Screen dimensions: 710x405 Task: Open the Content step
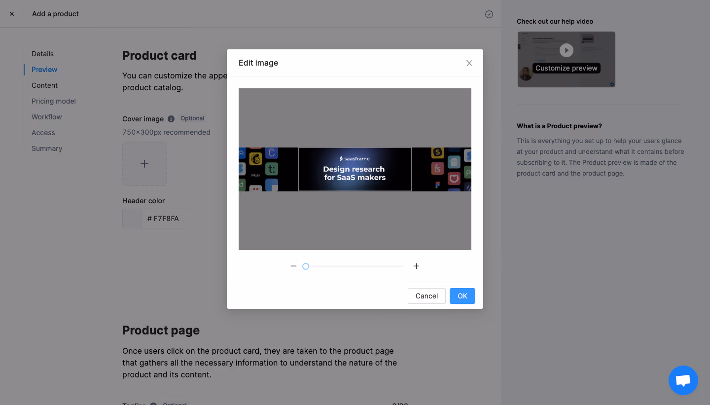(x=44, y=85)
